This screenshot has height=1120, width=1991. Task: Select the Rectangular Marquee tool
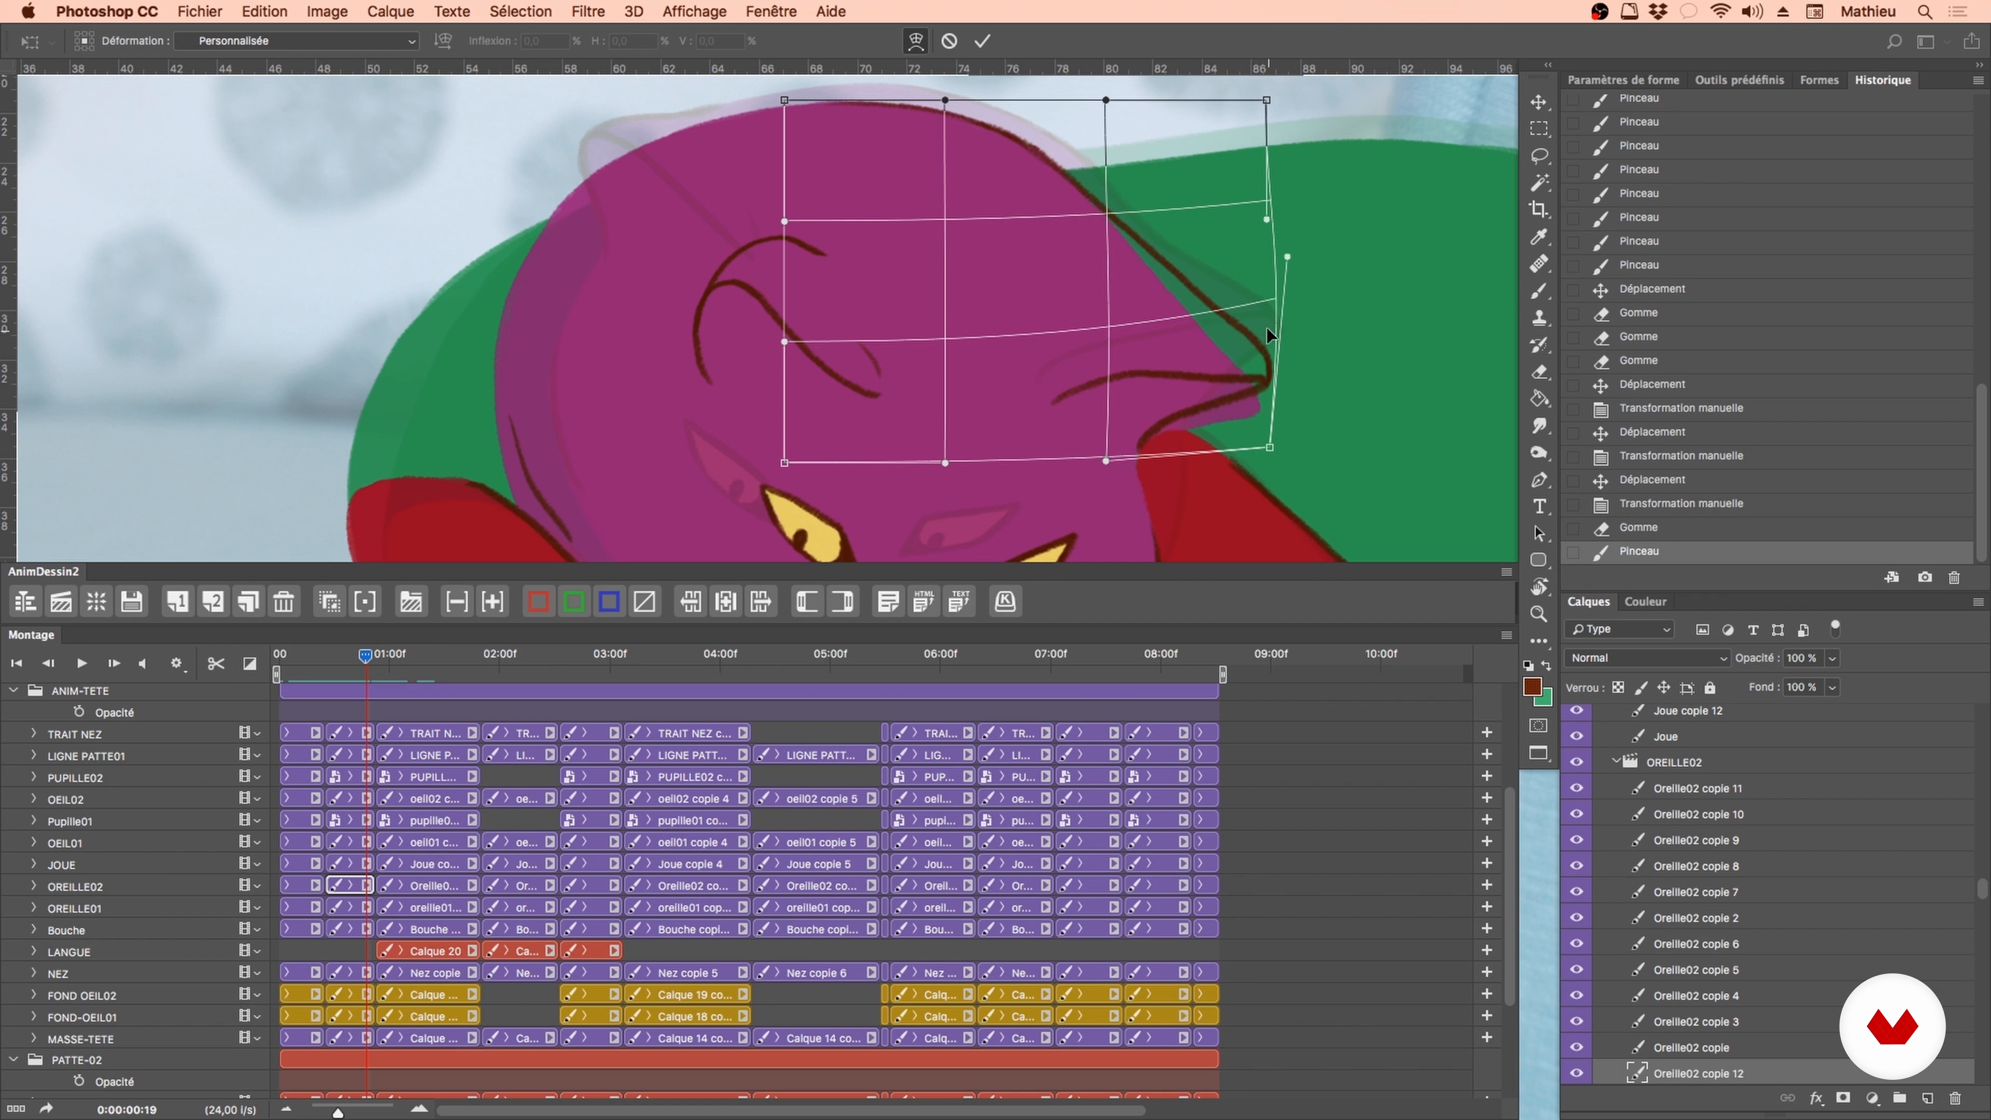(x=1539, y=128)
